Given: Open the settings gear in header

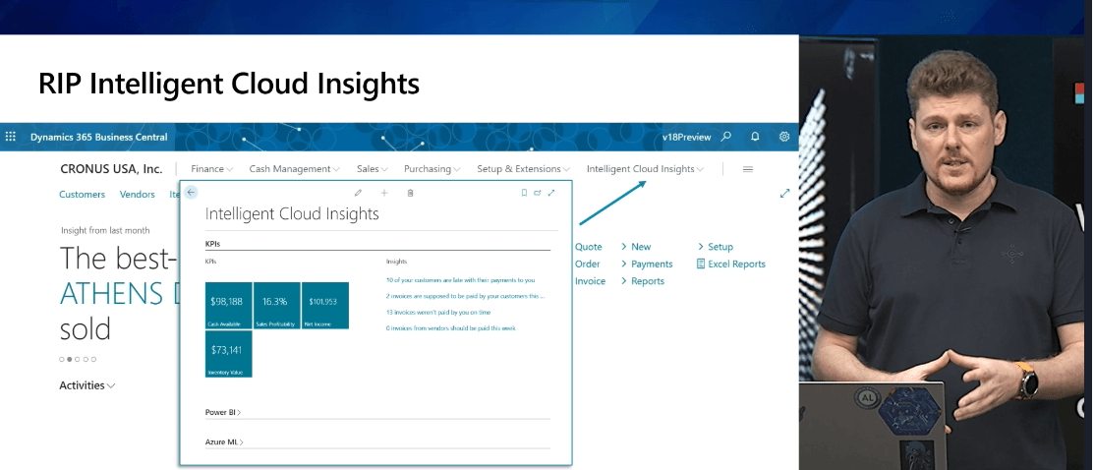Looking at the screenshot, I should pyautogui.click(x=784, y=137).
